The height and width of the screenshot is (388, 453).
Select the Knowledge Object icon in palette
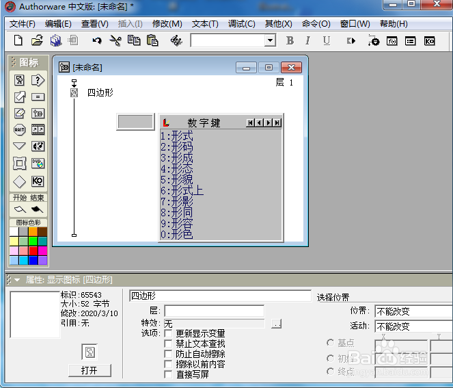[38, 181]
